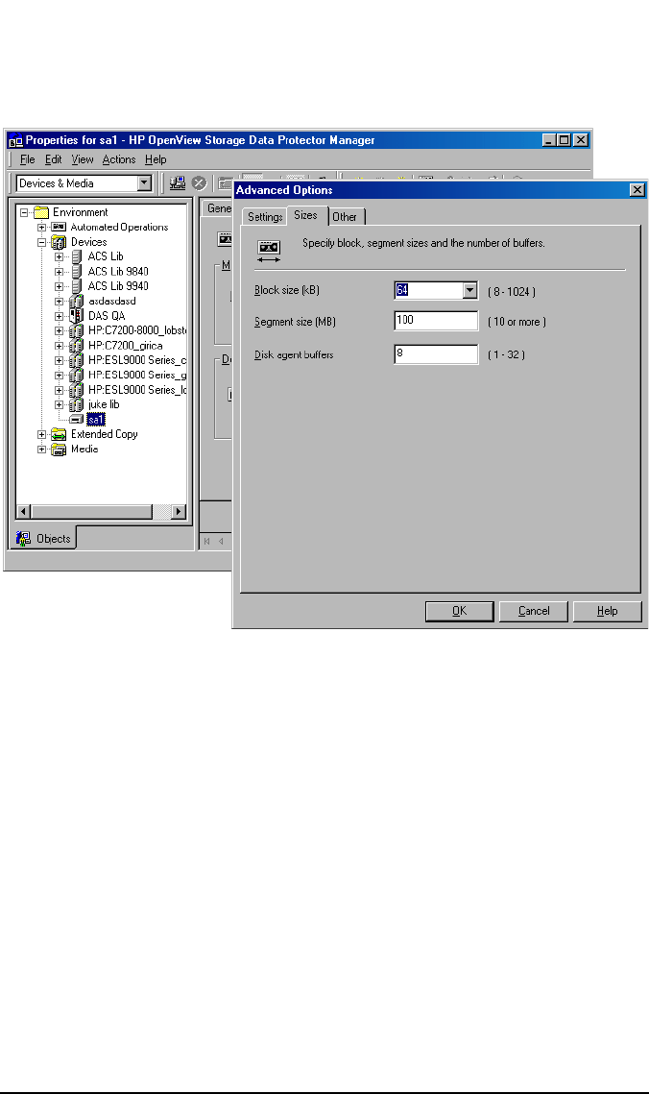This screenshot has height=1094, width=649.
Task: Select the Sizes tab
Action: [x=306, y=215]
